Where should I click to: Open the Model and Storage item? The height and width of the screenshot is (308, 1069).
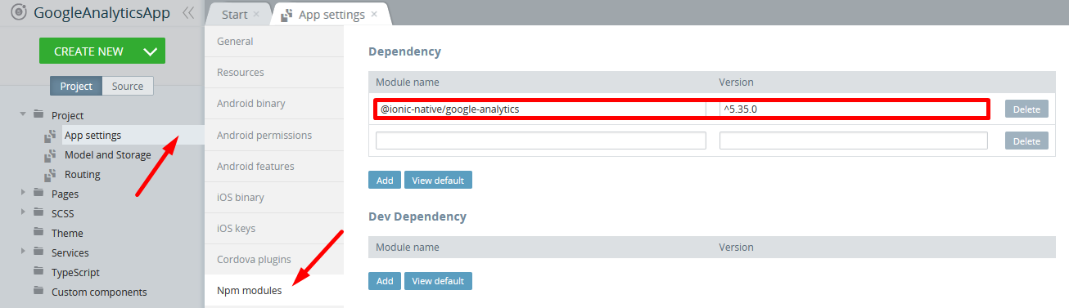107,154
